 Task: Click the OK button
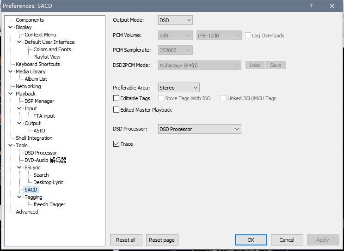pos(251,240)
